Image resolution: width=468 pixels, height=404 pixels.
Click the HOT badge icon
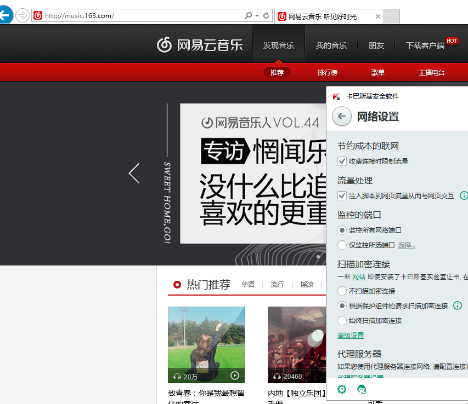pyautogui.click(x=452, y=41)
